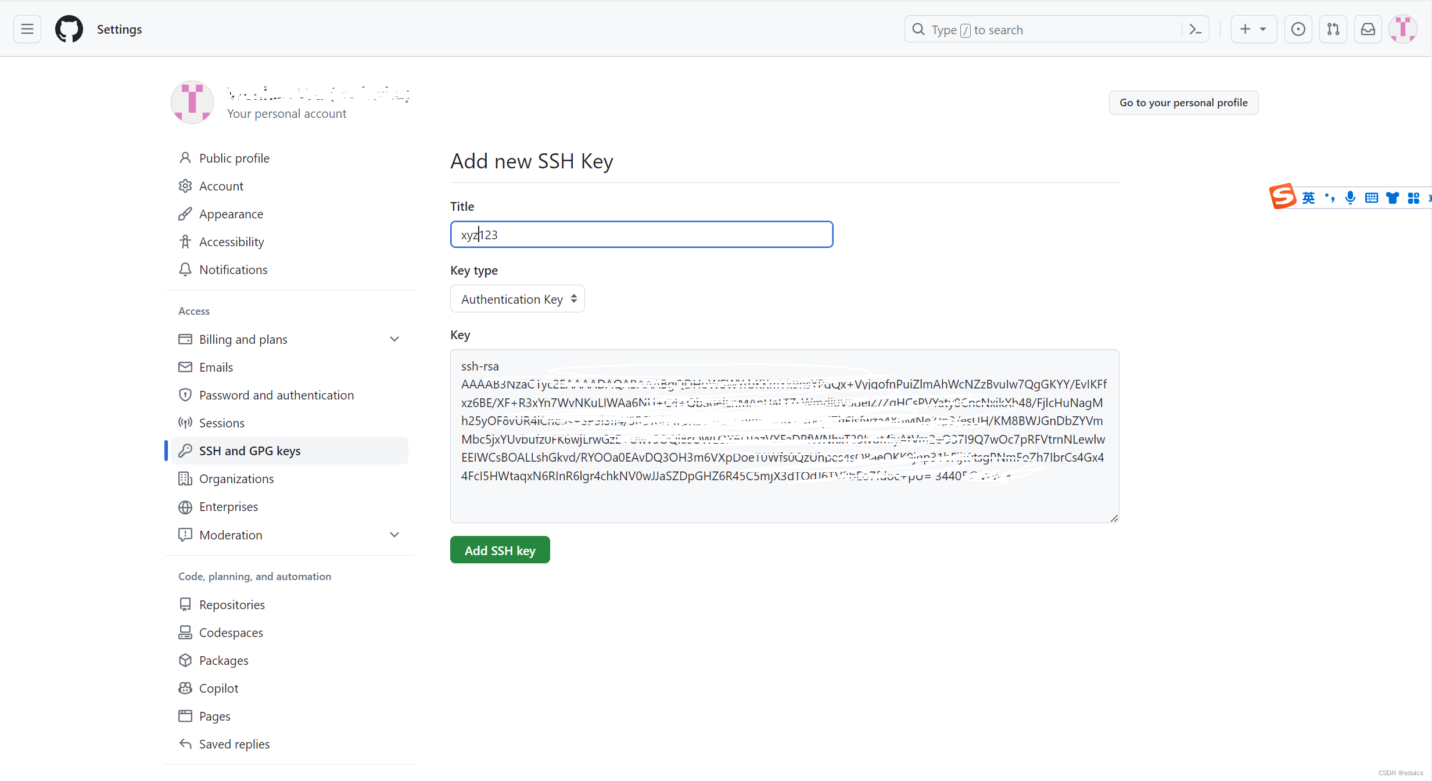
Task: Click the SSH and GPG keys sidebar icon
Action: click(x=185, y=450)
